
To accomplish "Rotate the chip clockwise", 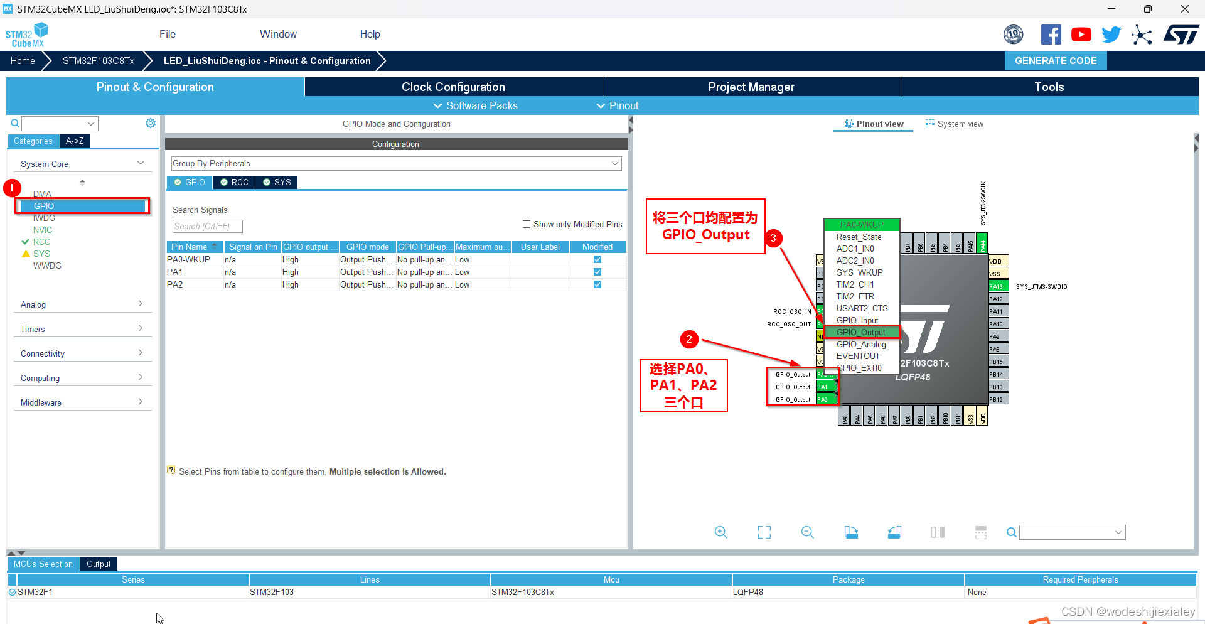I will (851, 532).
